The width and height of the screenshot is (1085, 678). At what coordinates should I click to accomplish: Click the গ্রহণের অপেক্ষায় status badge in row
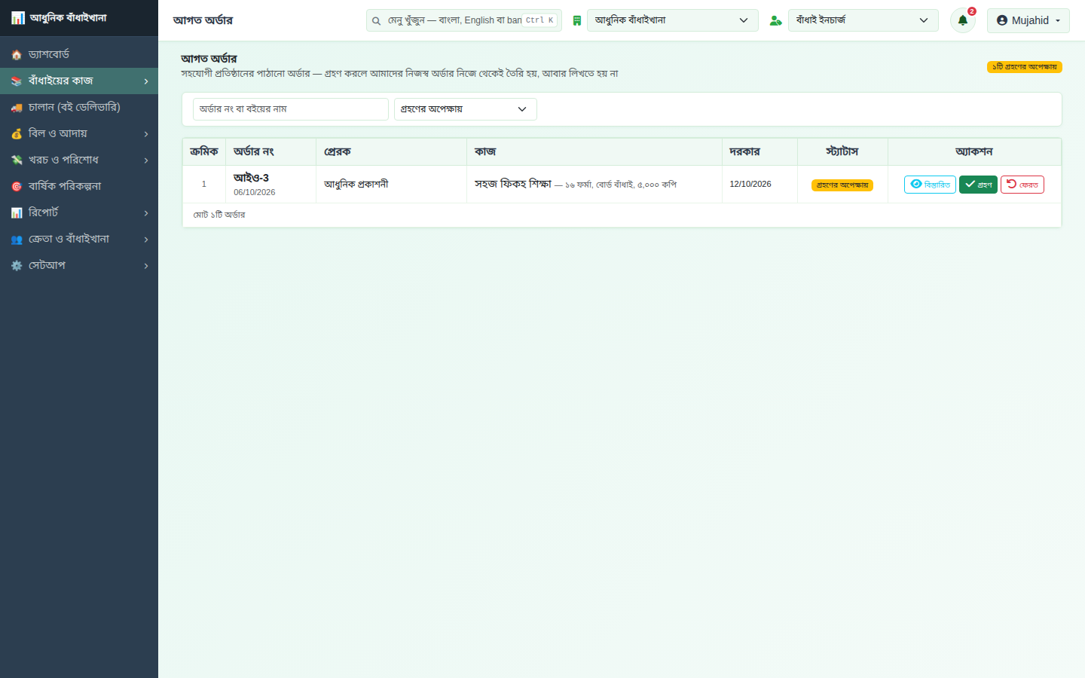(x=842, y=185)
